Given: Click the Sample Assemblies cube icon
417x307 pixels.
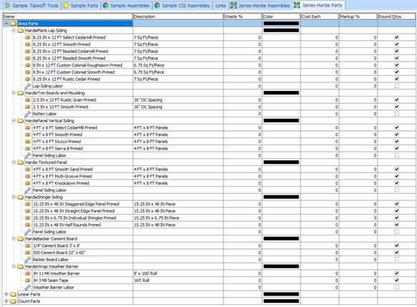Looking at the screenshot, I should coord(106,5).
